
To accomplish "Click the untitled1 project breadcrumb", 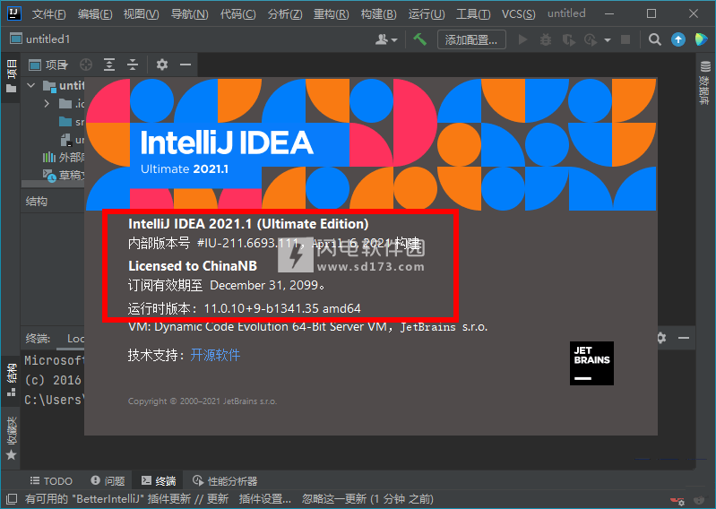I will [40, 39].
